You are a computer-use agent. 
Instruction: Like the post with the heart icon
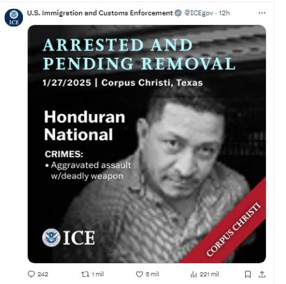(x=140, y=274)
